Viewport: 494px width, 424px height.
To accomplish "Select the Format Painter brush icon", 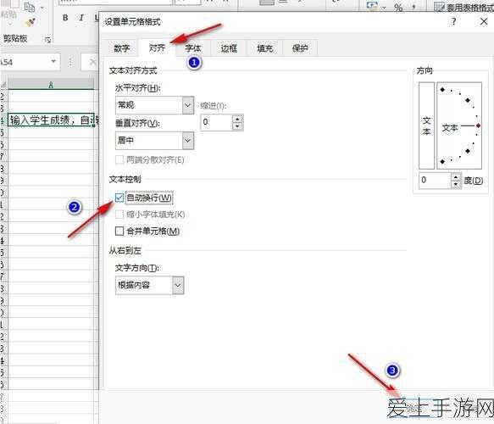I will 31,22.
